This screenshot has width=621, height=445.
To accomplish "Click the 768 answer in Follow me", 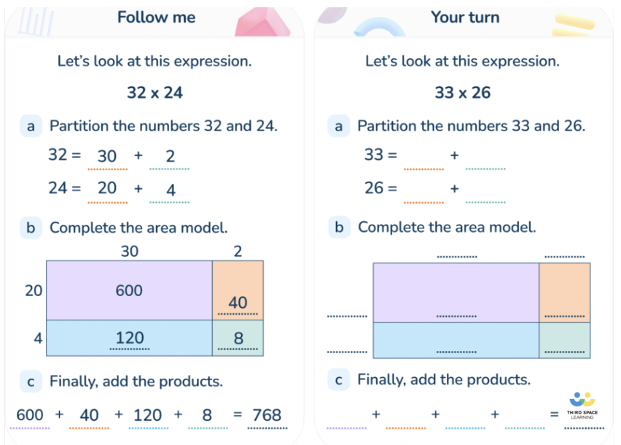I will (267, 416).
